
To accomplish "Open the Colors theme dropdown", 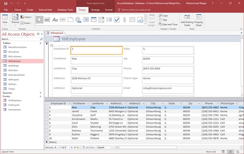I will pyautogui.click(x=26, y=17).
